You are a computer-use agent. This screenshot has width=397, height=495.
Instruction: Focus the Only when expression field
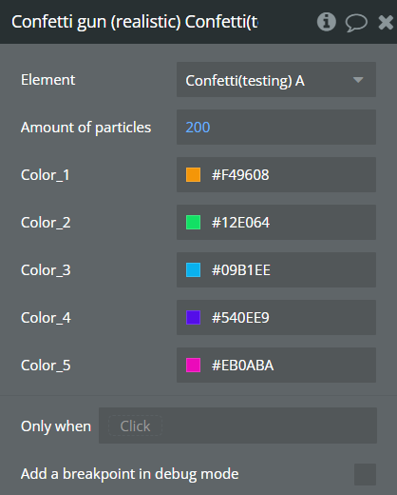tap(237, 426)
